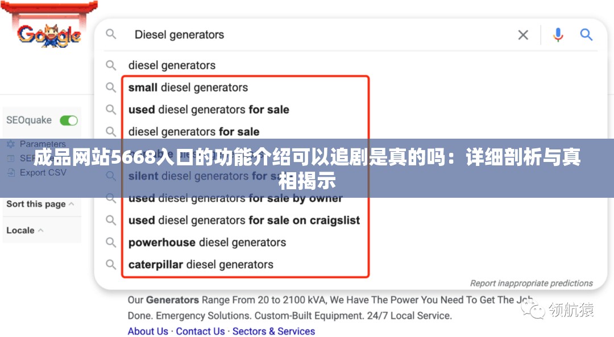This screenshot has width=614, height=337.
Task: Click the magnifier icon beside 'small diesel generators'
Action: pyautogui.click(x=111, y=87)
